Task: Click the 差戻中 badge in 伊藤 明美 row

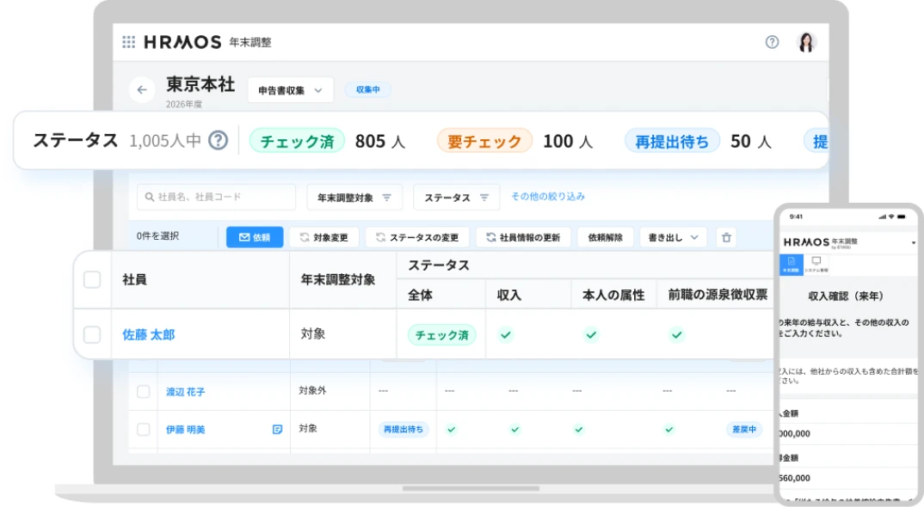Action: click(743, 430)
